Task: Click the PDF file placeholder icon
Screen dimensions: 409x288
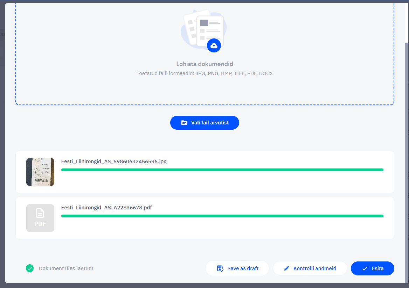Action: point(40,218)
